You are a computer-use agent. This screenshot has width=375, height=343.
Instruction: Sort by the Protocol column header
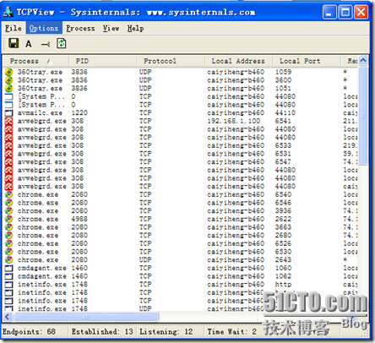click(171, 61)
